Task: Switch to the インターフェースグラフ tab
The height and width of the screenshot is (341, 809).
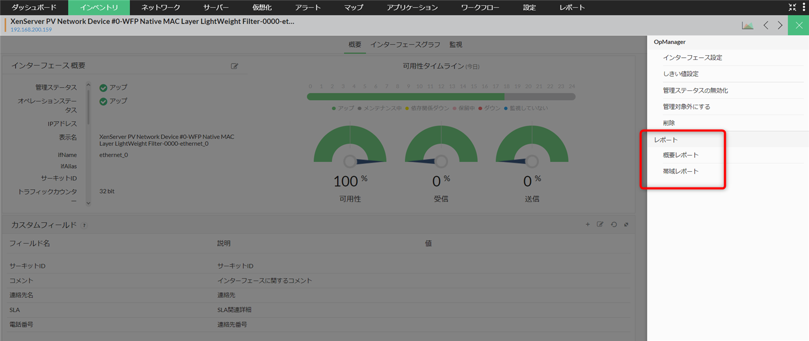Action: 405,44
